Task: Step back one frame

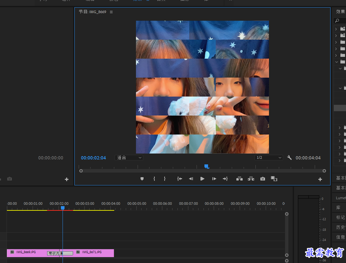Action: [x=191, y=179]
